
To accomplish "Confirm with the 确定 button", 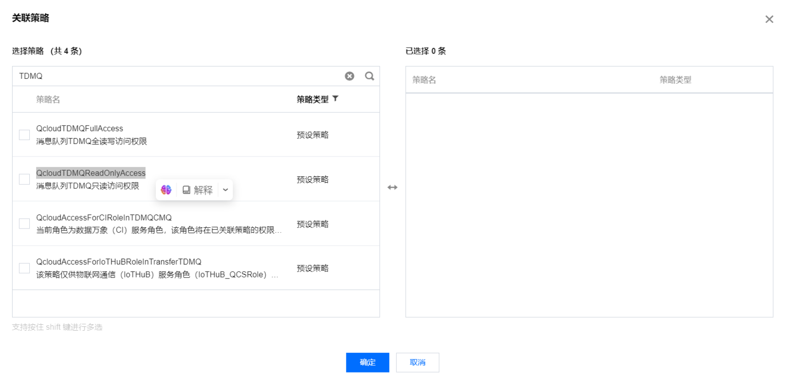I will click(368, 362).
